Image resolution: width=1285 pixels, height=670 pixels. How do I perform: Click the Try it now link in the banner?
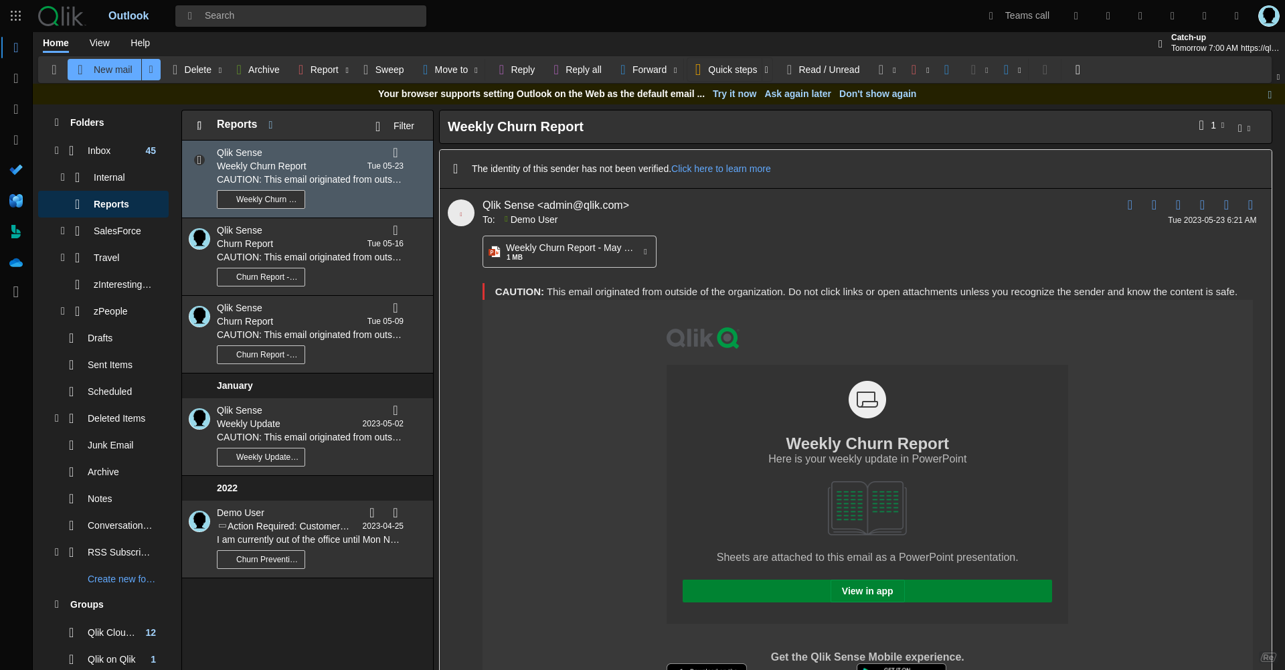pyautogui.click(x=734, y=94)
